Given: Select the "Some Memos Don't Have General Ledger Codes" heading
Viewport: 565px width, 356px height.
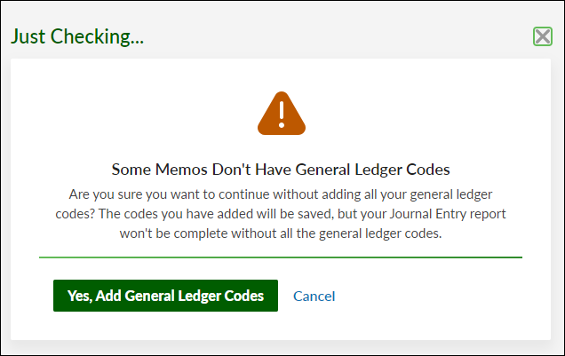Looking at the screenshot, I should tap(281, 170).
